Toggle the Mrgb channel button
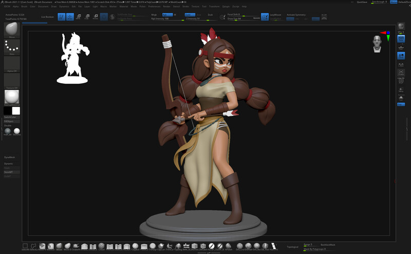The image size is (411, 254). tap(154, 15)
